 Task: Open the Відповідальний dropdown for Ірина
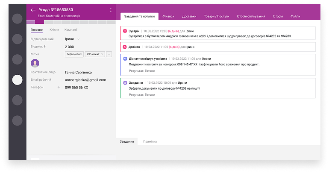79,39
